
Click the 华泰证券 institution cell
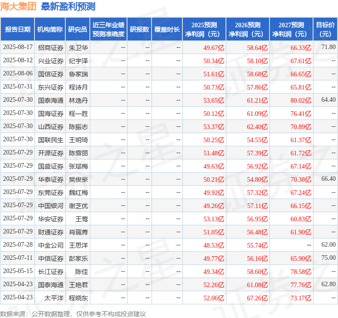tap(51, 179)
